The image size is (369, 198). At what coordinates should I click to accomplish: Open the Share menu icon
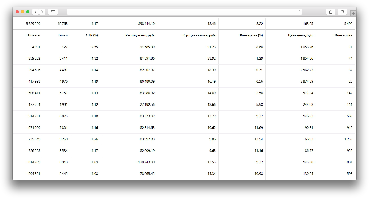[x=331, y=12]
